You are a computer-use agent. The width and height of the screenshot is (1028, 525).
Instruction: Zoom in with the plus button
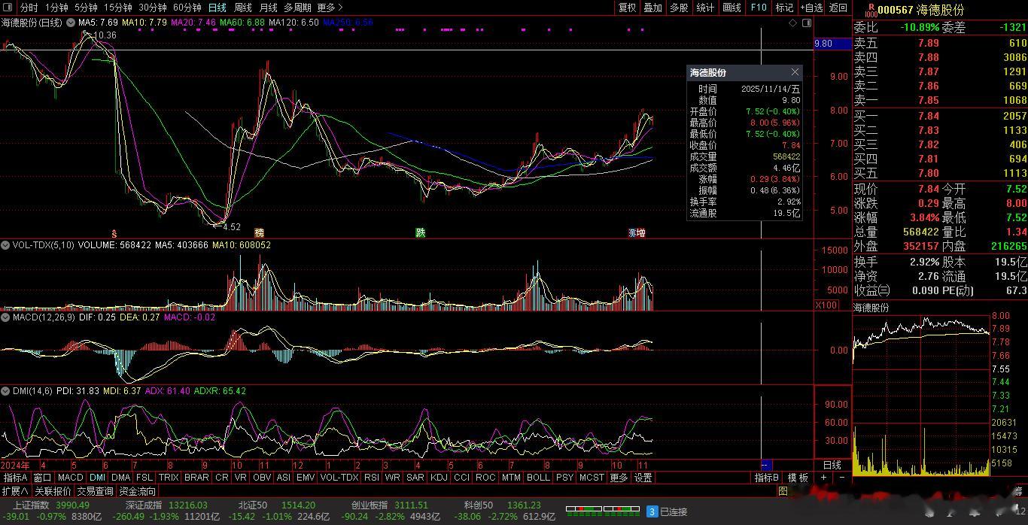(x=823, y=478)
